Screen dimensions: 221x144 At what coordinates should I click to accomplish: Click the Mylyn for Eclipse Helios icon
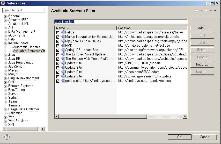pyautogui.click(x=63, y=41)
